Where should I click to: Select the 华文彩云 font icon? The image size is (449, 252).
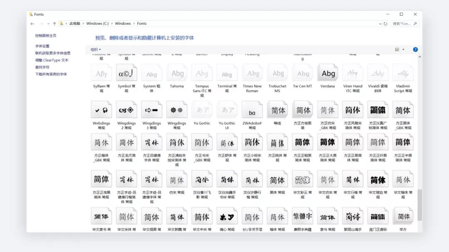click(302, 179)
